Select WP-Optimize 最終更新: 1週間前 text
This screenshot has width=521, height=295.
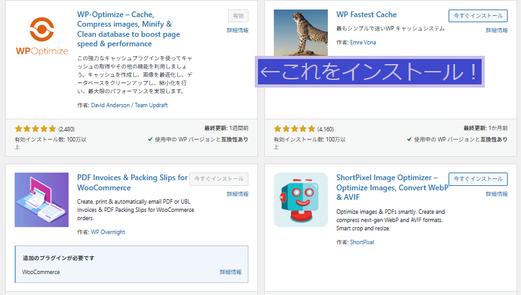pos(226,128)
